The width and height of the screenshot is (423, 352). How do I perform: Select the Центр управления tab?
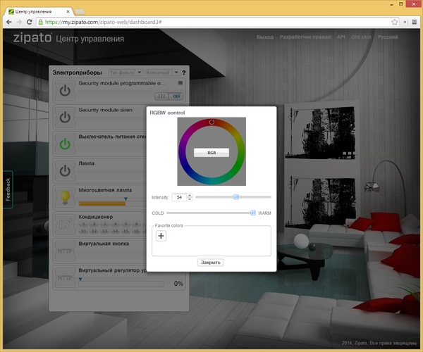point(39,11)
